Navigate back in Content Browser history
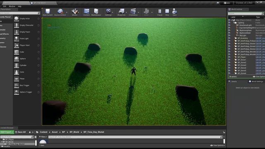This screenshot has width=265, height=149. pos(30,132)
